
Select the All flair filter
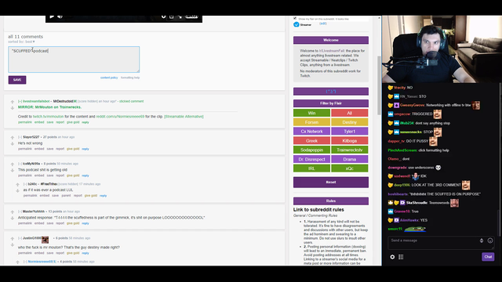tap(350, 113)
